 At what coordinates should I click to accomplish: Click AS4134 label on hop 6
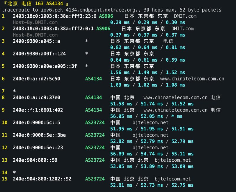point(94,78)
